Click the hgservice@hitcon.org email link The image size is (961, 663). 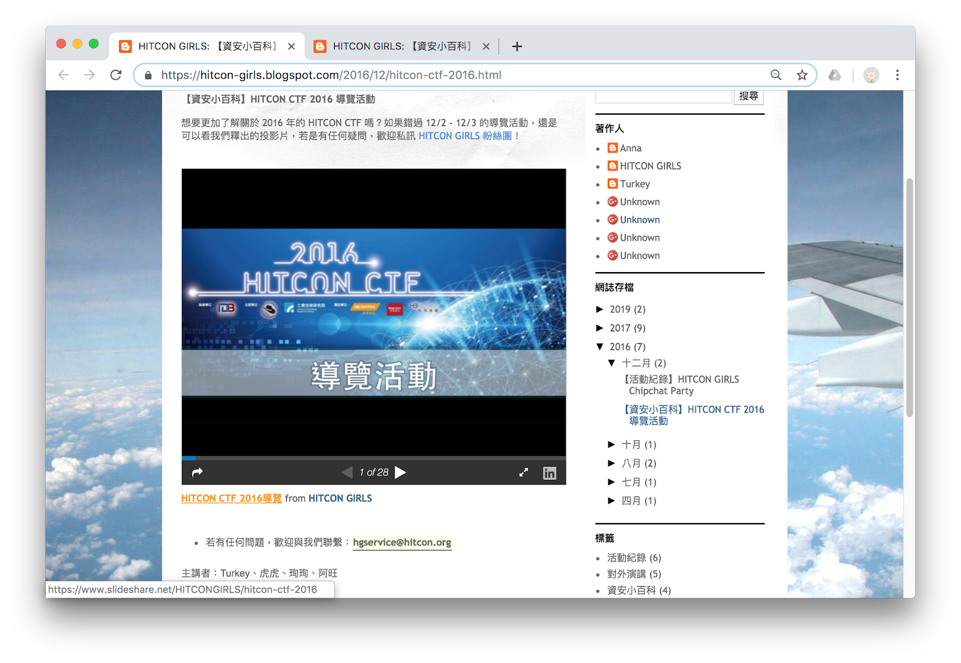click(x=402, y=542)
